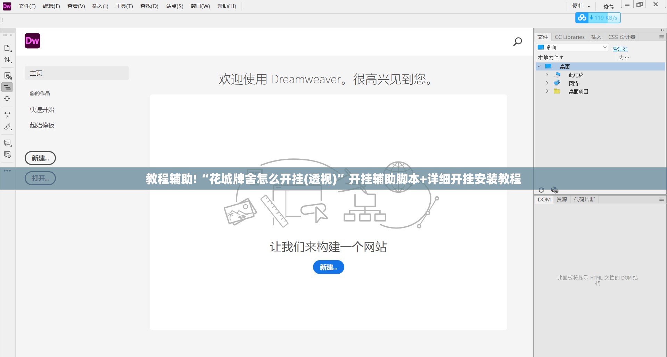
Task: Open the live view options icon
Action: tap(8, 76)
